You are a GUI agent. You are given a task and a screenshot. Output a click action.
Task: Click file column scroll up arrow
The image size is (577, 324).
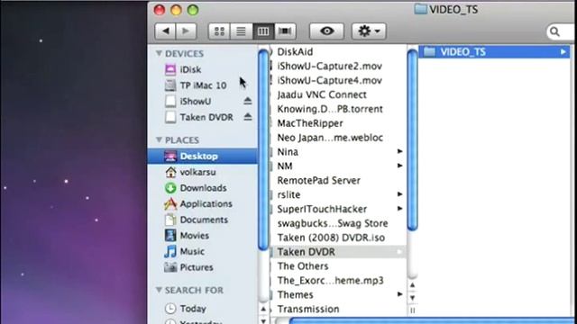(413, 285)
